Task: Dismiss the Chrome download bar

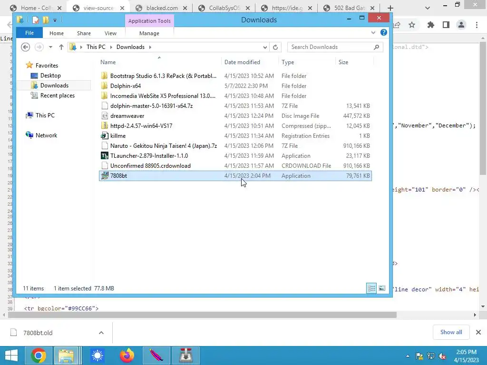Action: point(478,332)
